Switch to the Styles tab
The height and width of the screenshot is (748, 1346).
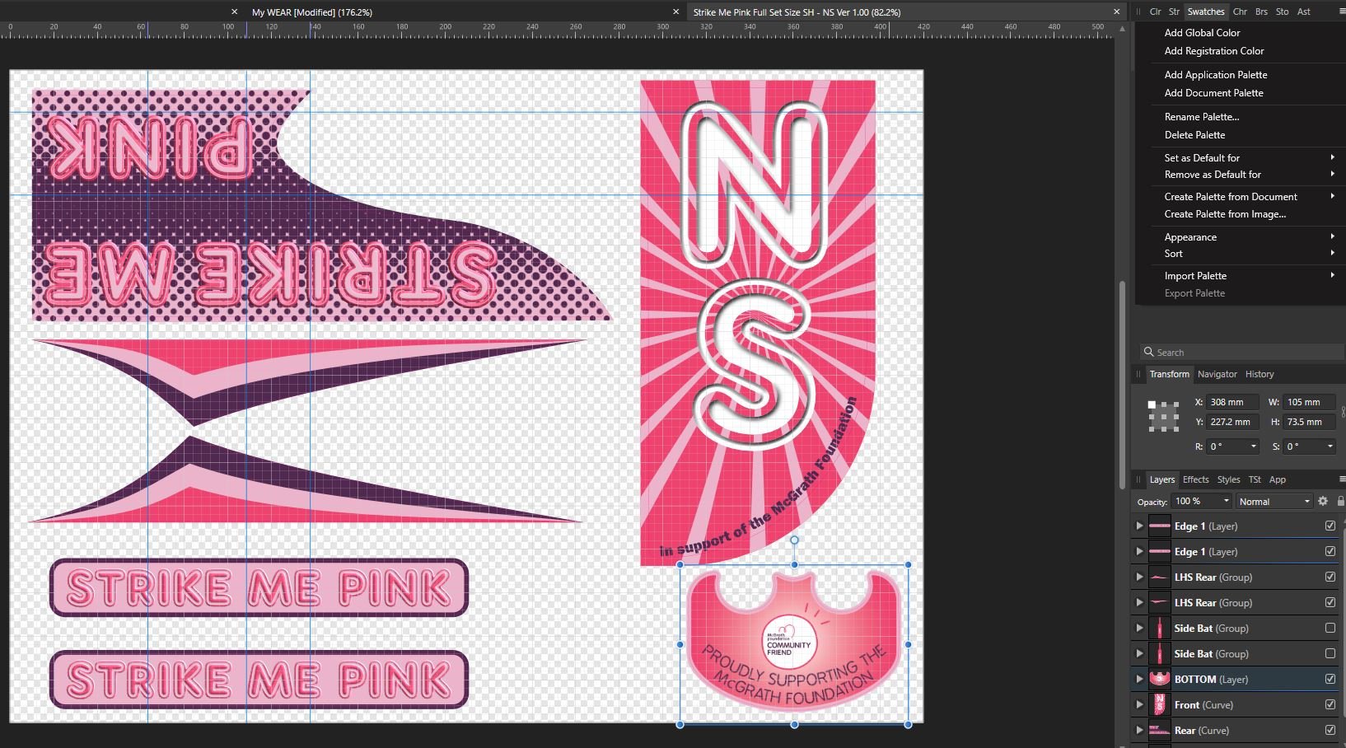click(x=1228, y=479)
